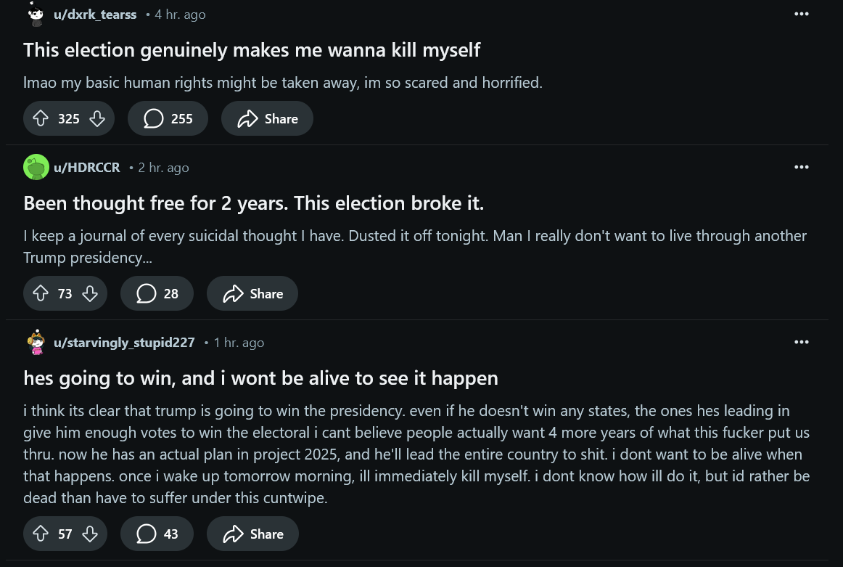
Task: Visit the u/HDRCCR username link
Action: [86, 167]
